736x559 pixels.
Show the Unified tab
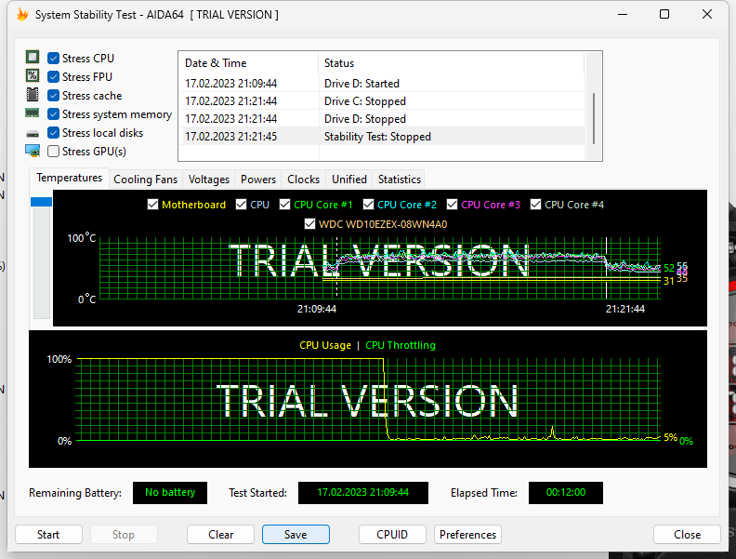(349, 180)
